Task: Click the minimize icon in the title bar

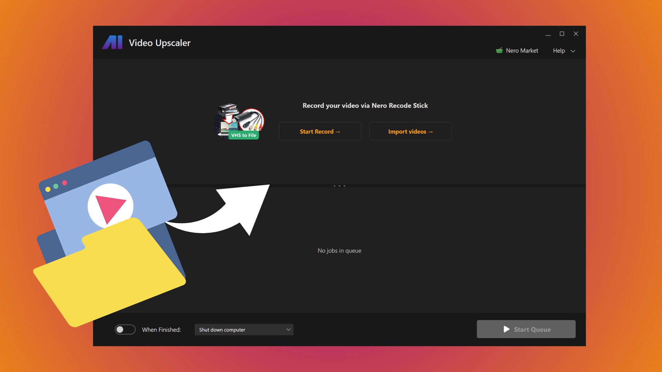Action: 548,34
